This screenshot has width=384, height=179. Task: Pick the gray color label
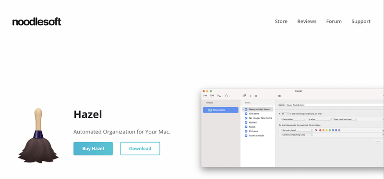coord(339,130)
